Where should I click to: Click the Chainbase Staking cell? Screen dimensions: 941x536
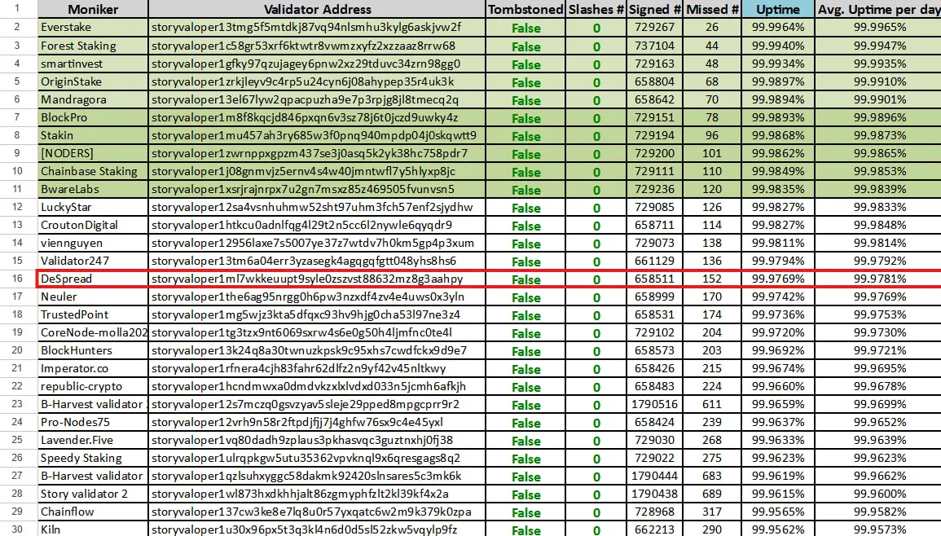(92, 171)
